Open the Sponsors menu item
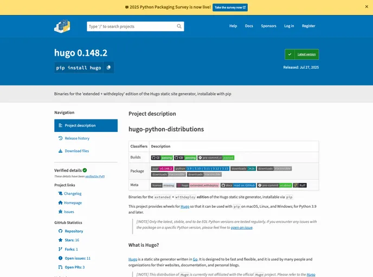 pyautogui.click(x=268, y=26)
